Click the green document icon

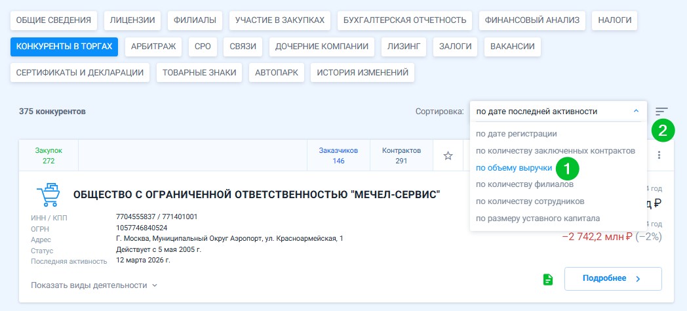[547, 279]
